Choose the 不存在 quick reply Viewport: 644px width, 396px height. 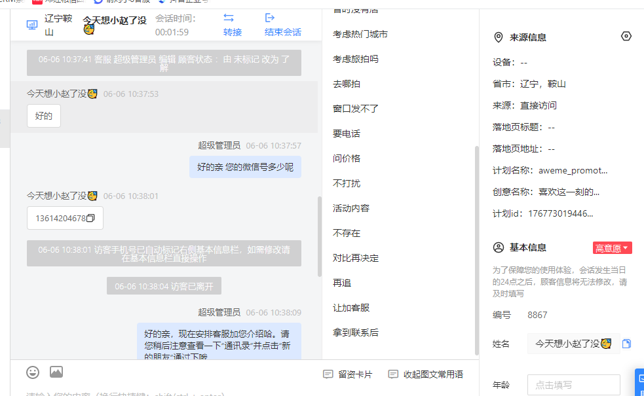pos(347,233)
